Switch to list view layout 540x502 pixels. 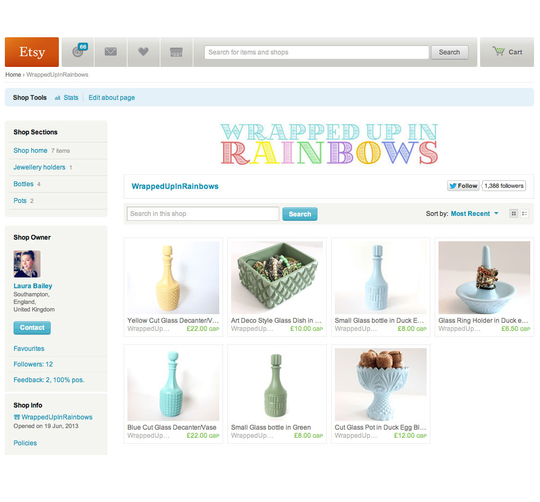(x=524, y=214)
